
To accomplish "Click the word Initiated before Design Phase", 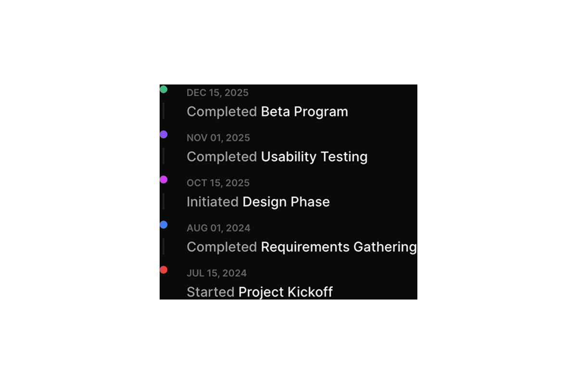I will pyautogui.click(x=213, y=202).
